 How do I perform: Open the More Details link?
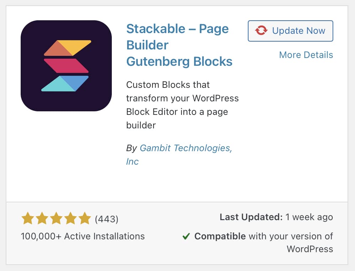pos(306,55)
